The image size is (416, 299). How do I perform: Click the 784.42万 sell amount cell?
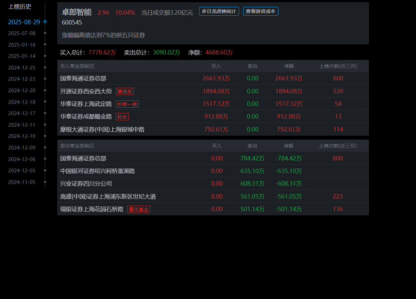click(252, 158)
